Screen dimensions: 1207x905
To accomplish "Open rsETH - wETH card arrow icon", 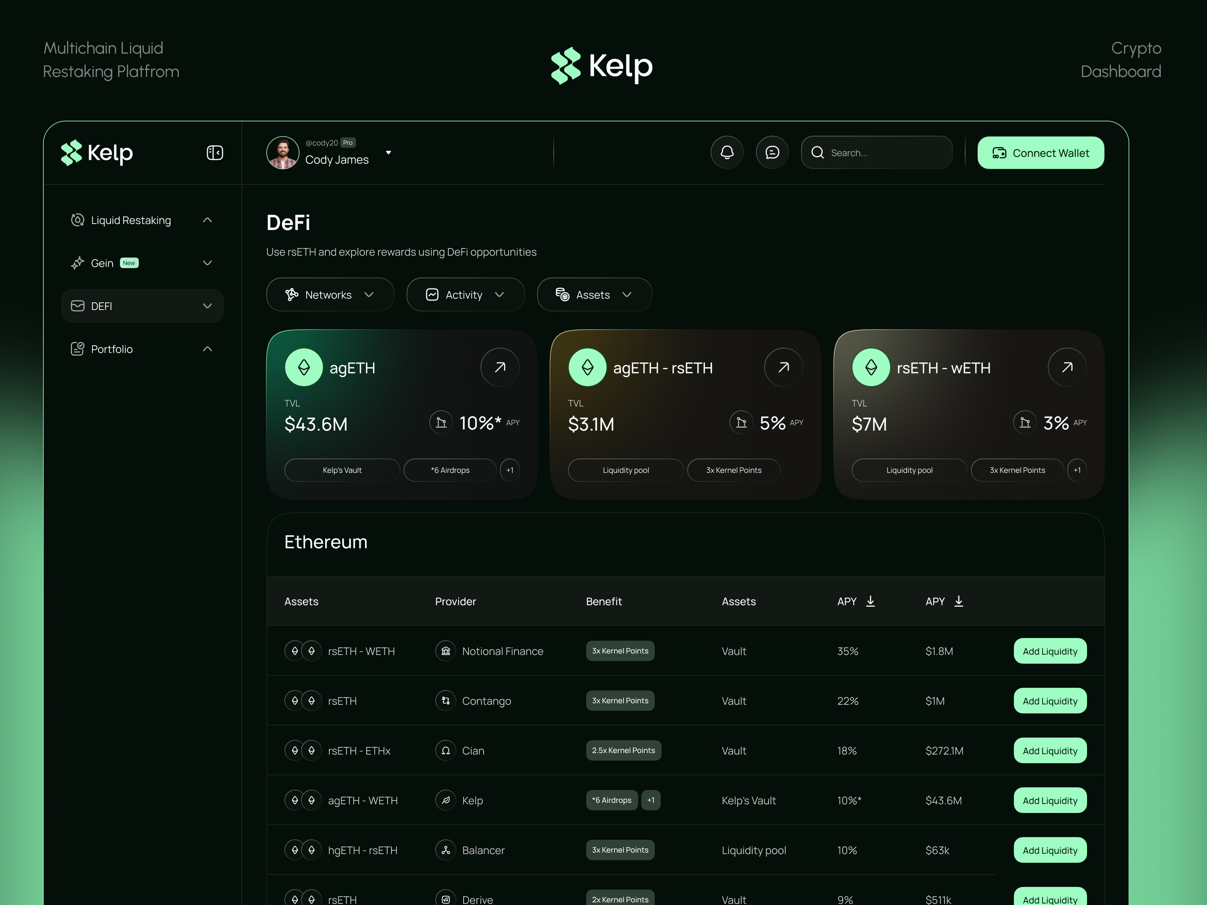I will (1067, 367).
